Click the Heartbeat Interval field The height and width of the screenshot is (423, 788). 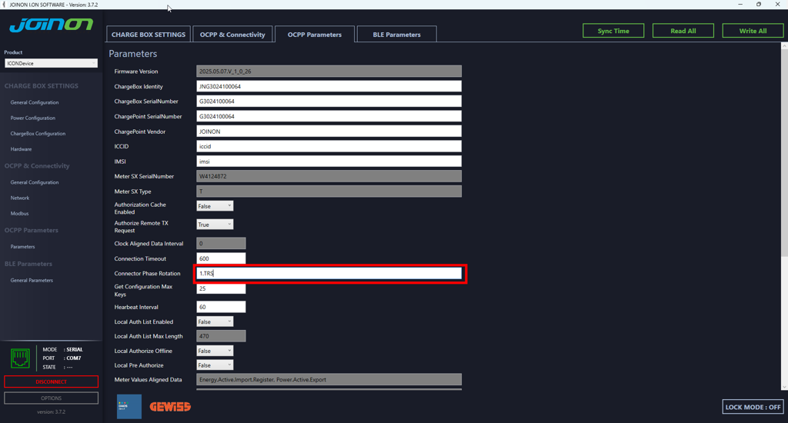coord(221,307)
